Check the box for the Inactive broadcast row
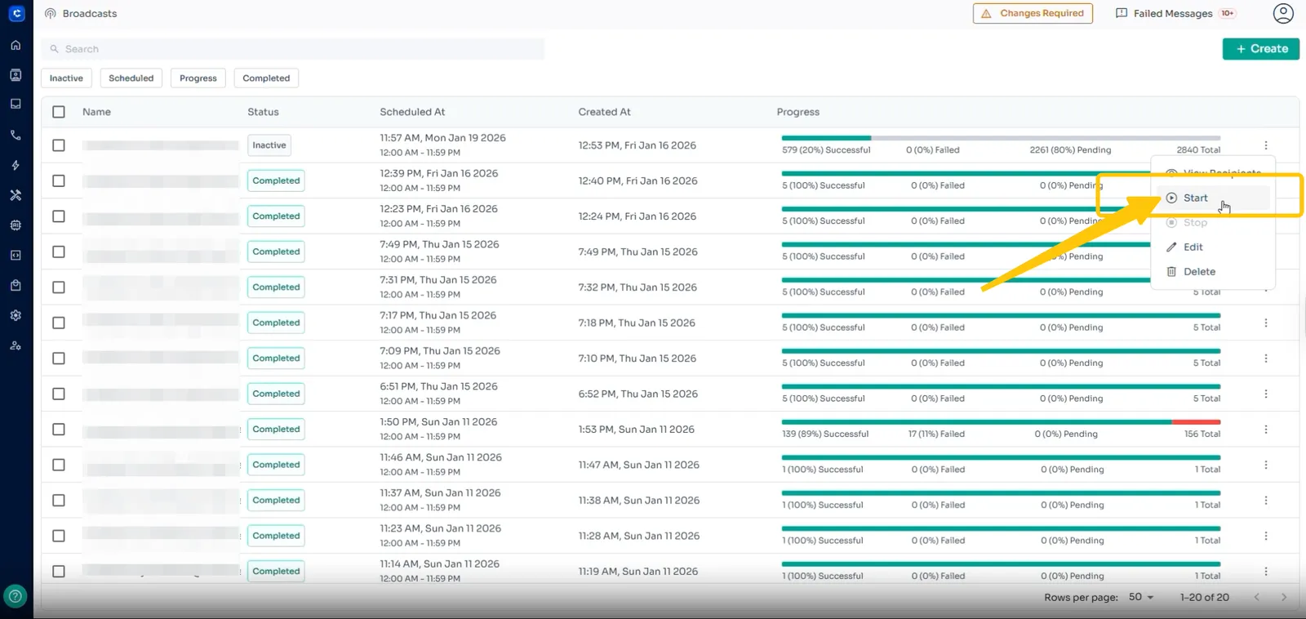This screenshot has height=619, width=1306. point(59,145)
